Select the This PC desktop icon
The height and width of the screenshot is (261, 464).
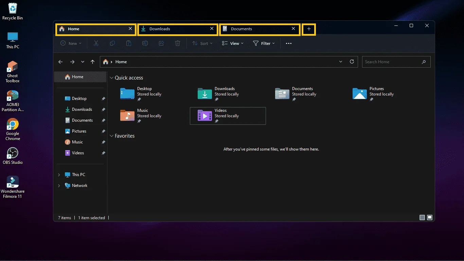[x=13, y=40]
